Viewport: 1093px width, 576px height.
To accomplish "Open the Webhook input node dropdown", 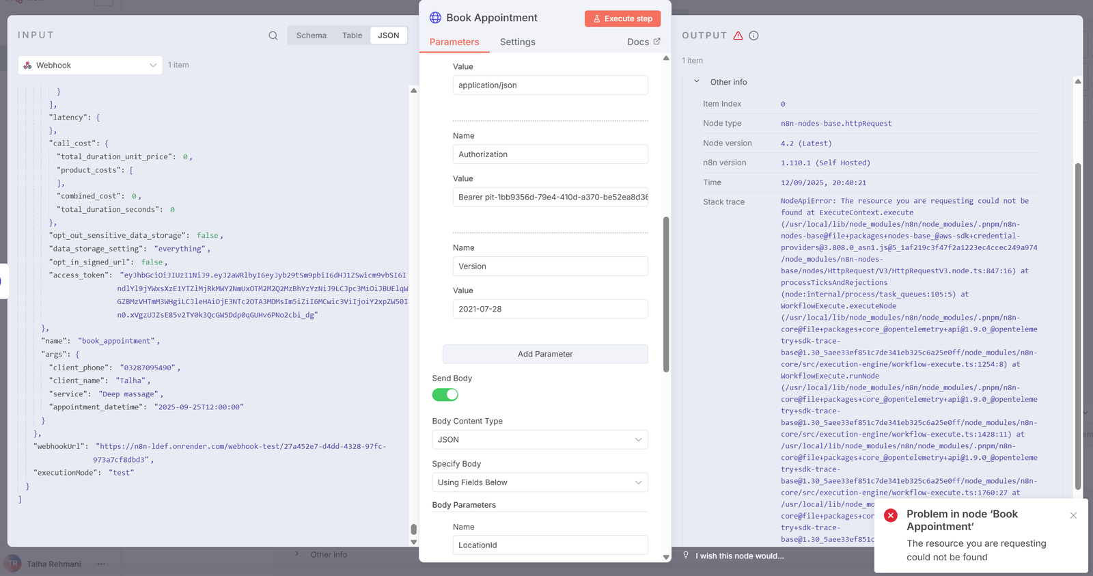I will click(x=90, y=66).
